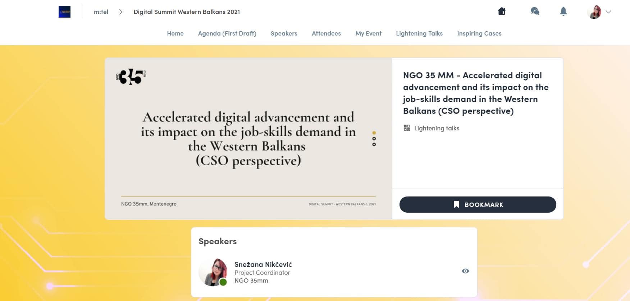Click speaker name Snežana Nikčević
The height and width of the screenshot is (301, 630).
pyautogui.click(x=263, y=264)
